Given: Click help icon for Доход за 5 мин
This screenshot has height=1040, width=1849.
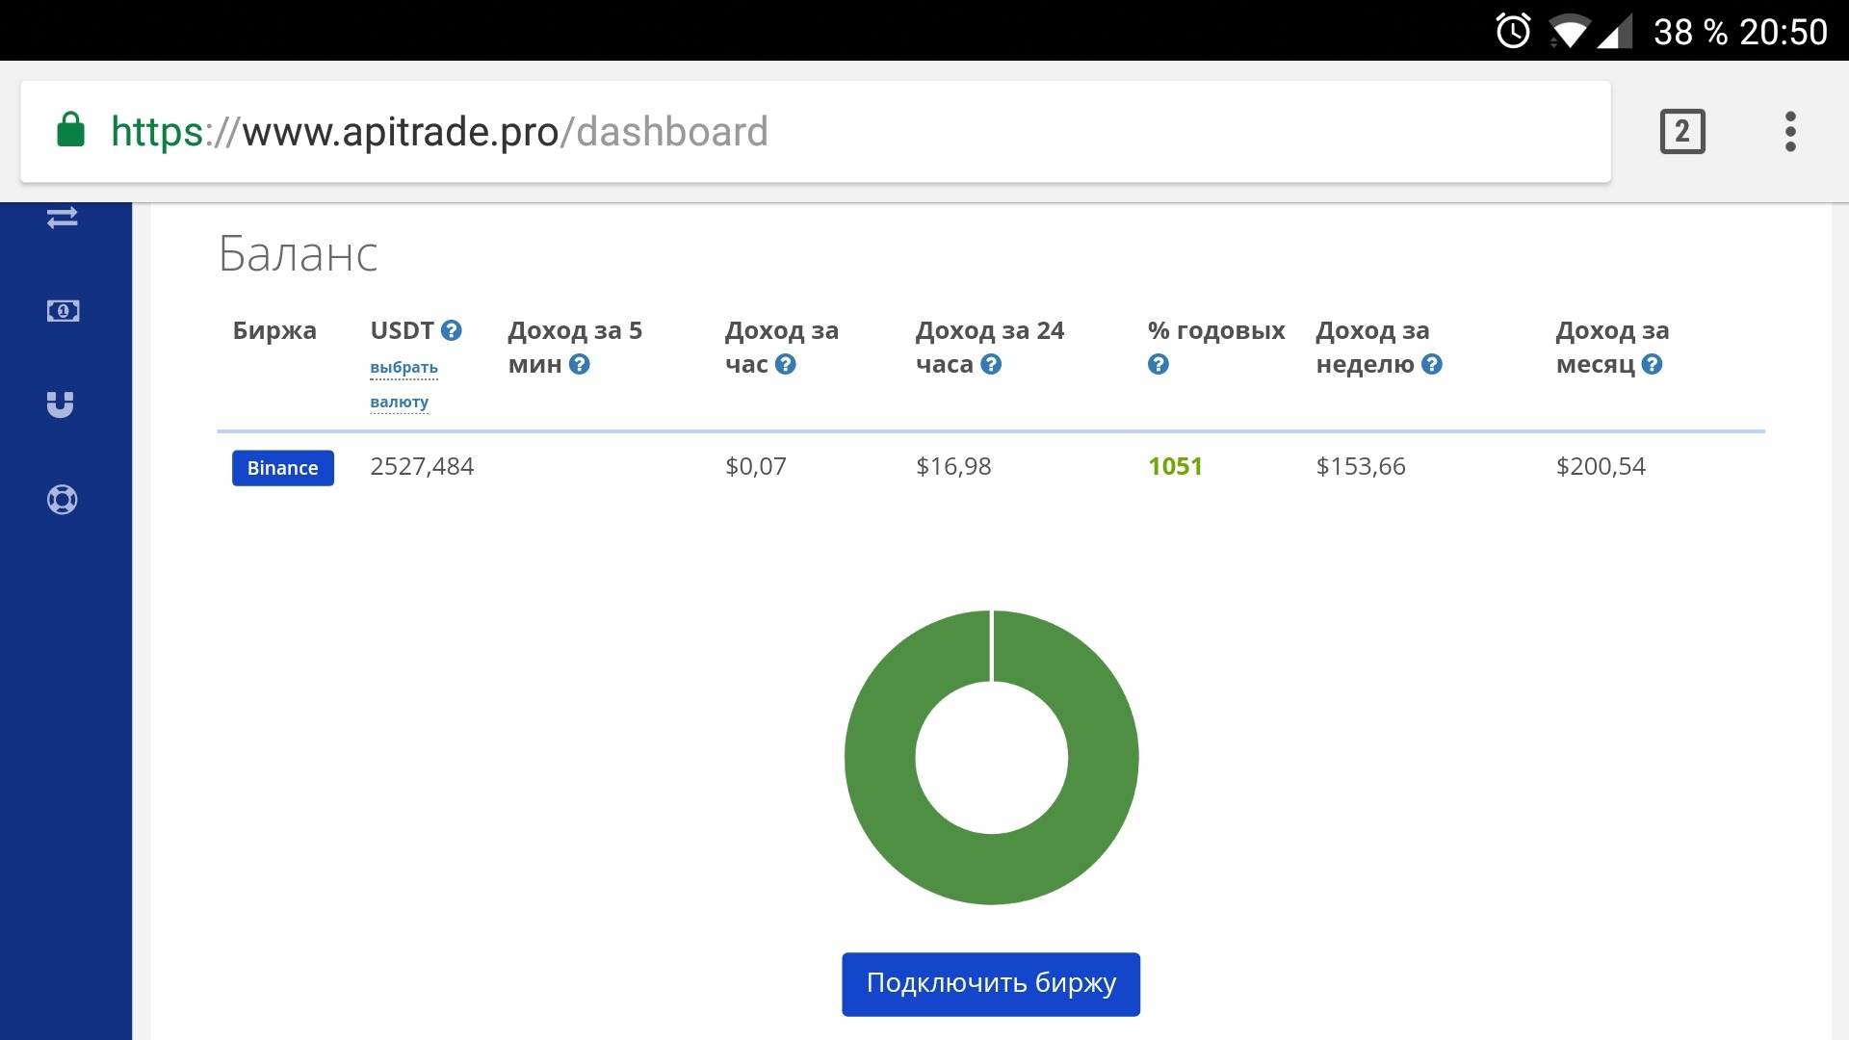Looking at the screenshot, I should tap(579, 365).
